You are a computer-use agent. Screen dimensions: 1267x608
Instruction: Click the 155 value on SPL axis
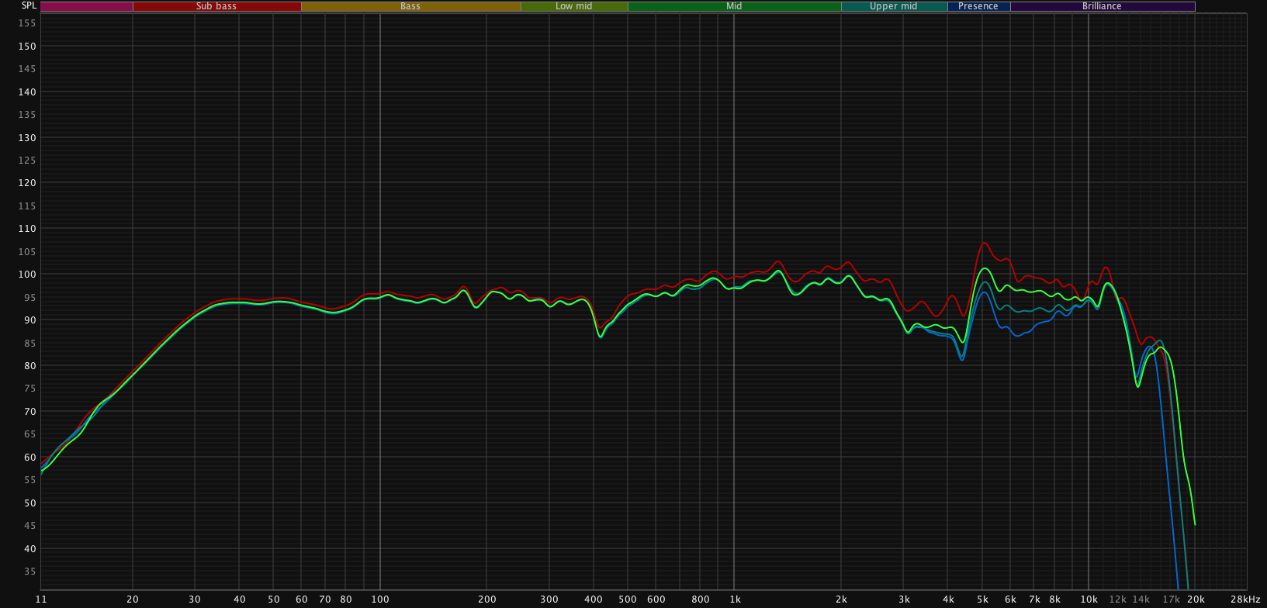[27, 23]
